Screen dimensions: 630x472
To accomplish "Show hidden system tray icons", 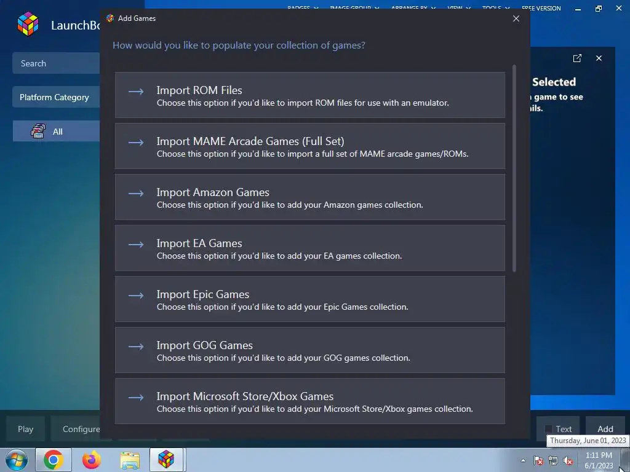I will click(523, 460).
